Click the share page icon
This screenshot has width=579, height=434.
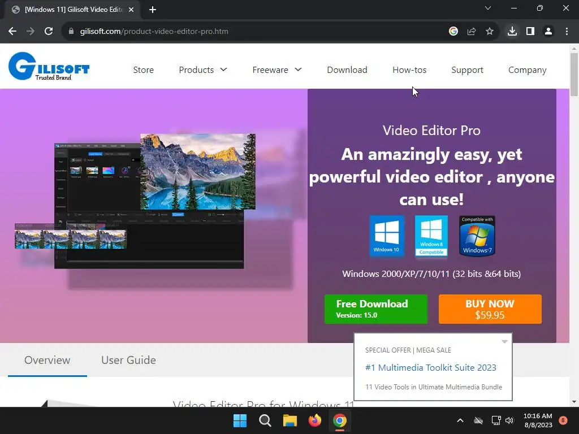pyautogui.click(x=472, y=32)
